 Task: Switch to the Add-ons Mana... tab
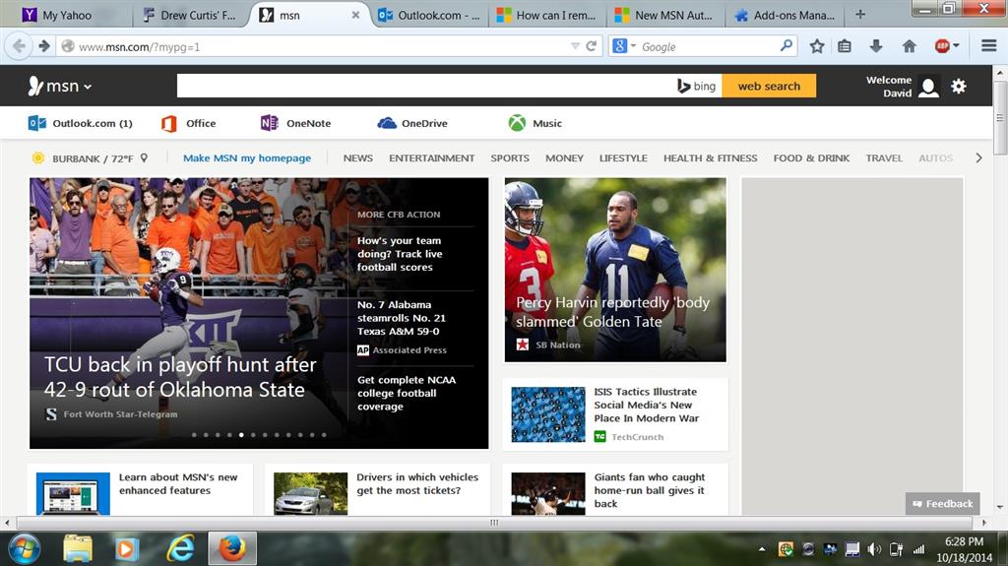pyautogui.click(x=786, y=15)
